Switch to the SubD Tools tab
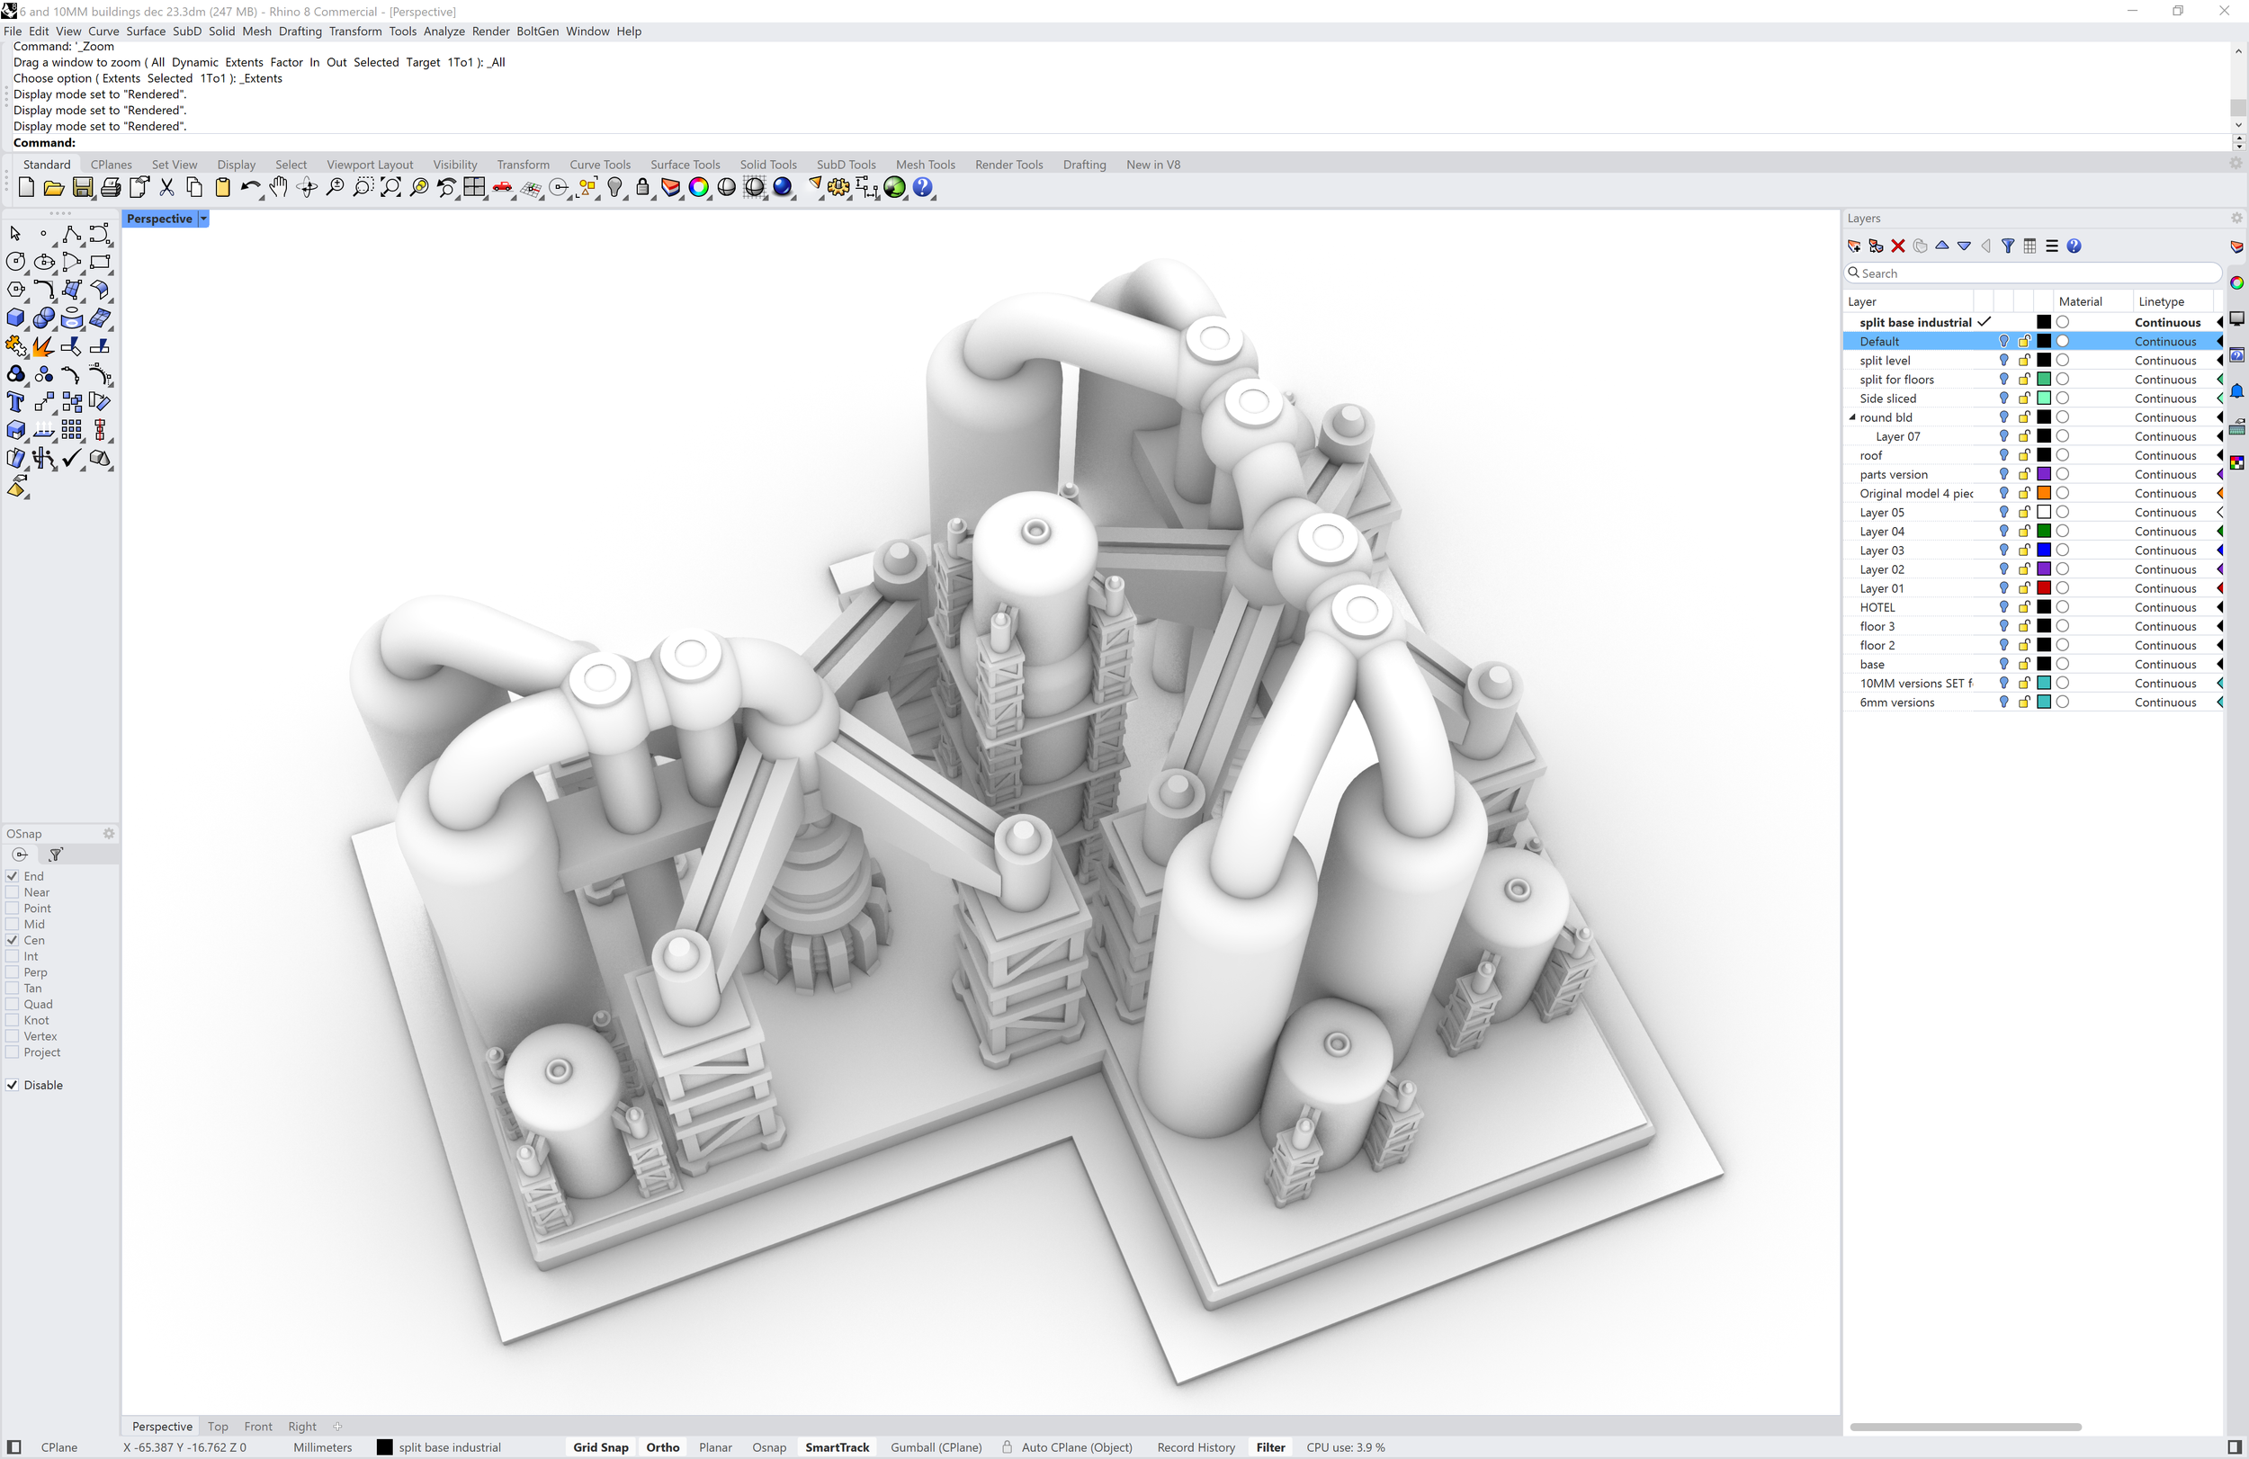This screenshot has height=1459, width=2249. tap(846, 165)
